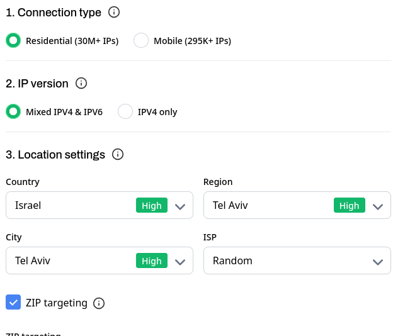Click info icon beside IP version heading
The image size is (393, 336).
tap(81, 83)
